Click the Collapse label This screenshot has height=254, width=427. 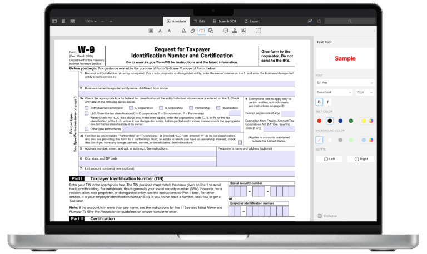pos(330,216)
